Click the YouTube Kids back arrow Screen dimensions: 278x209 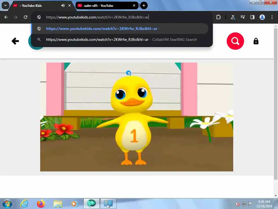coord(15,41)
